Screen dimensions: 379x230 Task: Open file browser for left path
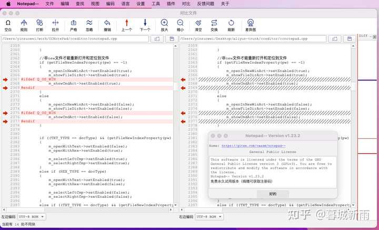157,38
